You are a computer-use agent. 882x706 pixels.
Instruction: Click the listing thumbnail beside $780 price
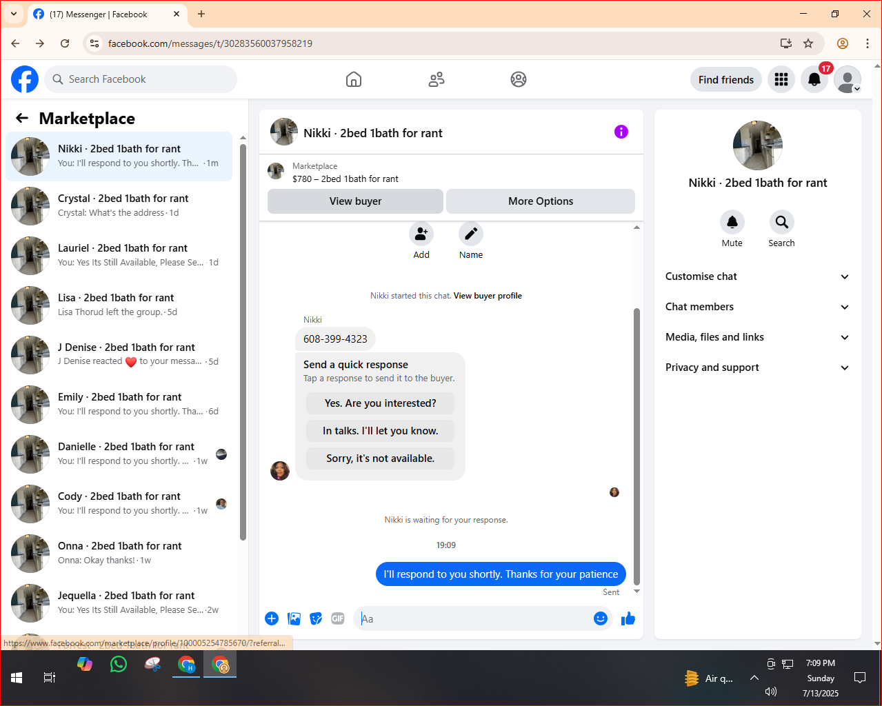click(x=276, y=171)
